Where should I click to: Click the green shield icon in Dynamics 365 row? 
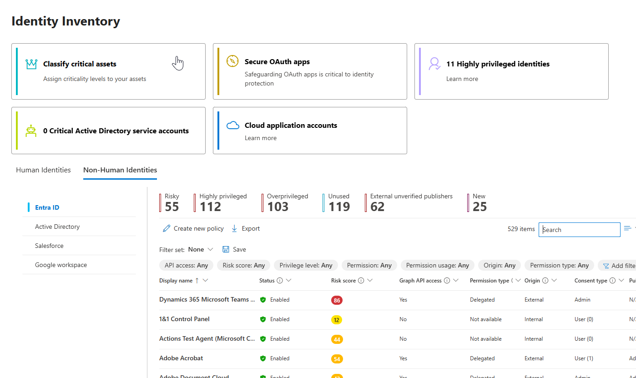[x=262, y=300]
